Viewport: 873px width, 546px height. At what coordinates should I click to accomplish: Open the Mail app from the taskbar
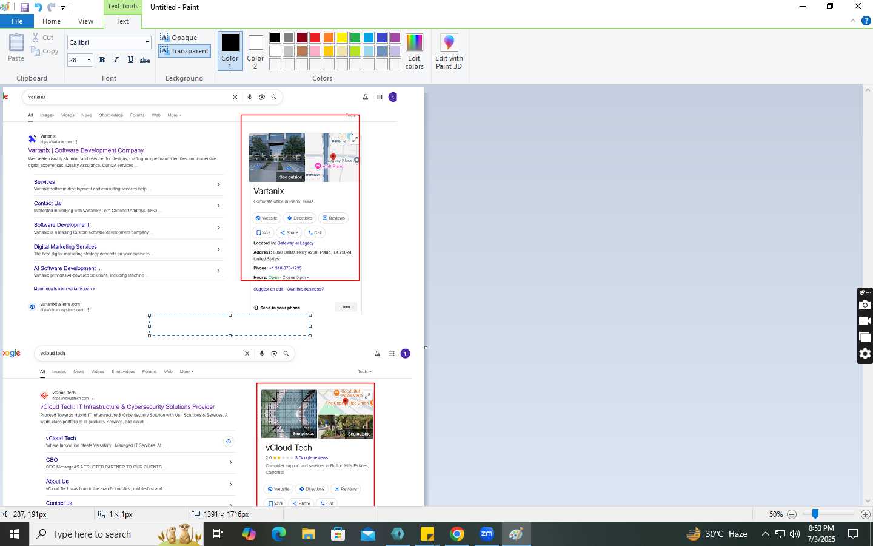coord(368,534)
